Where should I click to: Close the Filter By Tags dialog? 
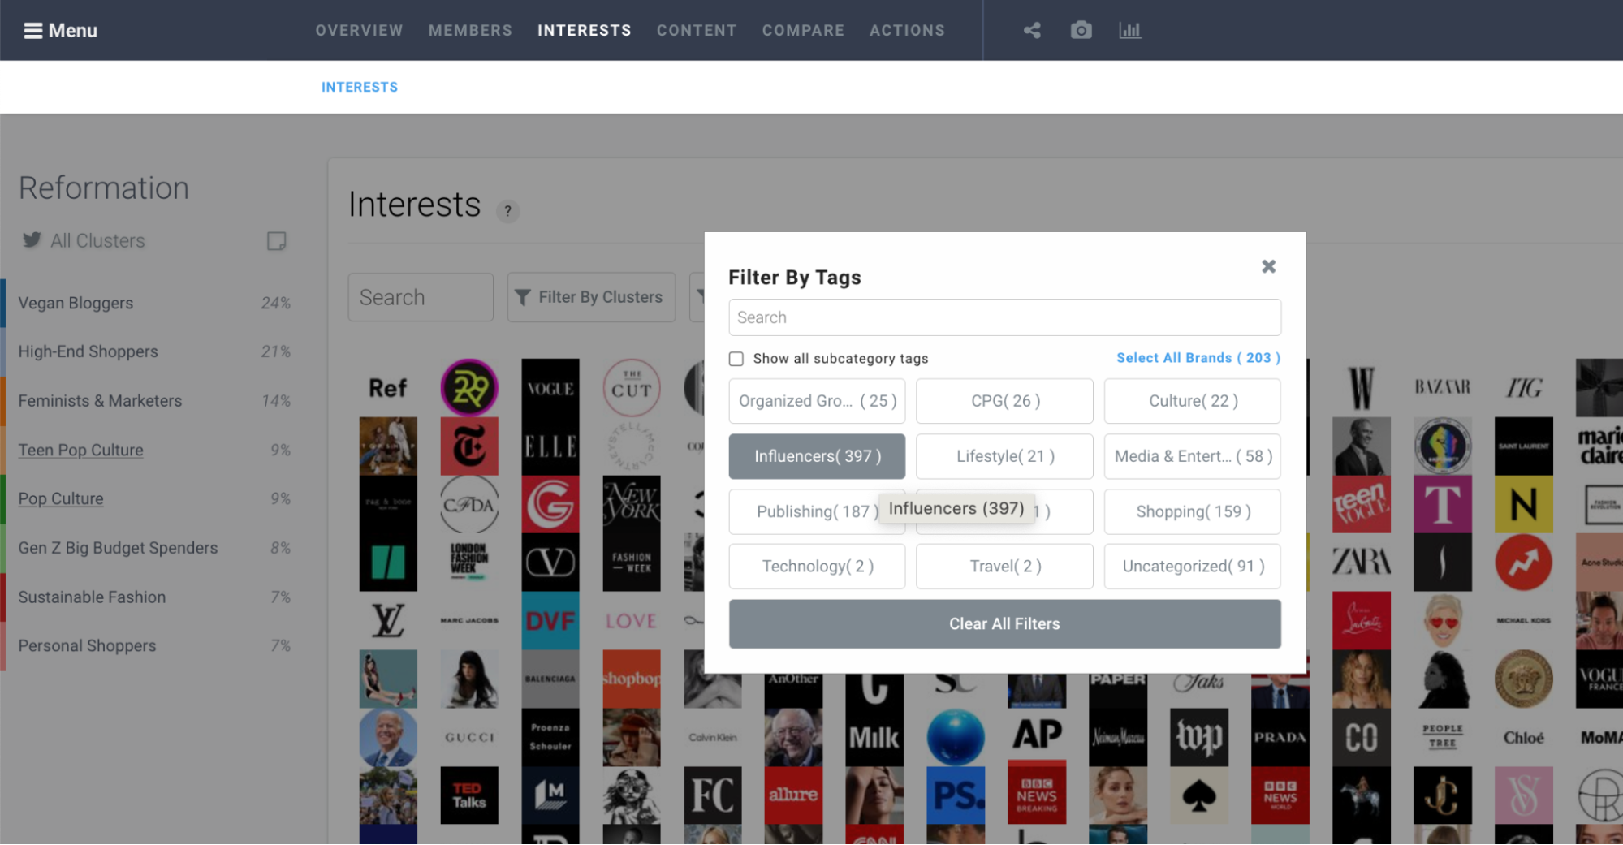[x=1268, y=266]
